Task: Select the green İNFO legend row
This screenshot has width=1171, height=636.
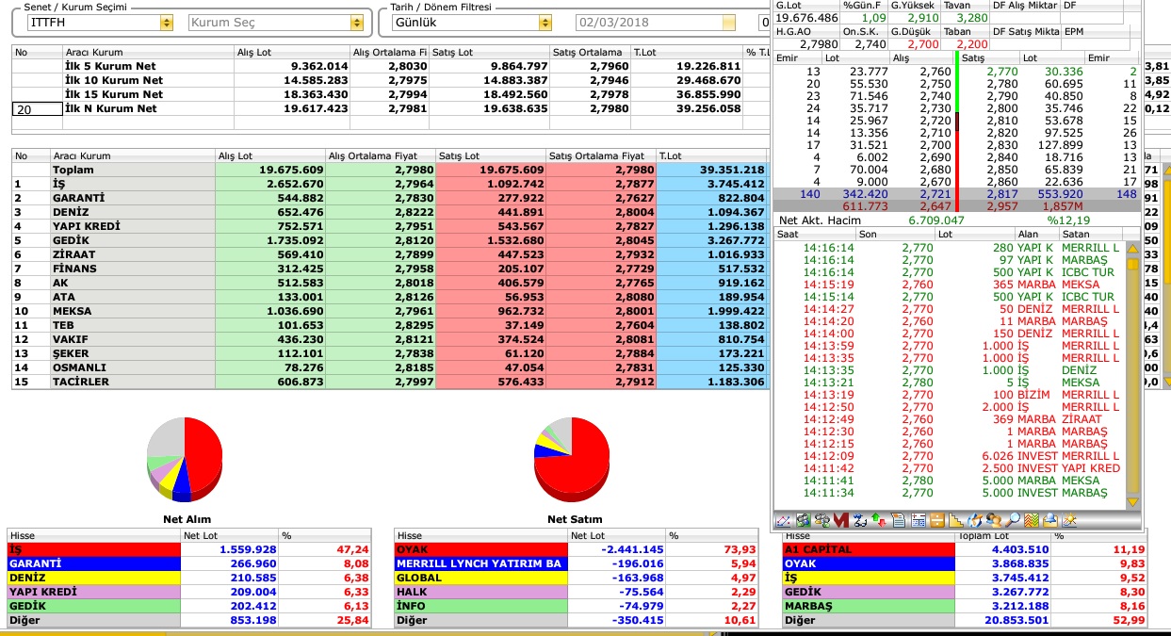Action: pyautogui.click(x=577, y=606)
